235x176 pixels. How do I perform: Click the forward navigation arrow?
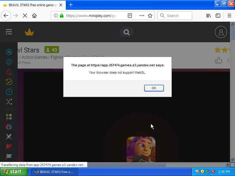[x=16, y=16]
